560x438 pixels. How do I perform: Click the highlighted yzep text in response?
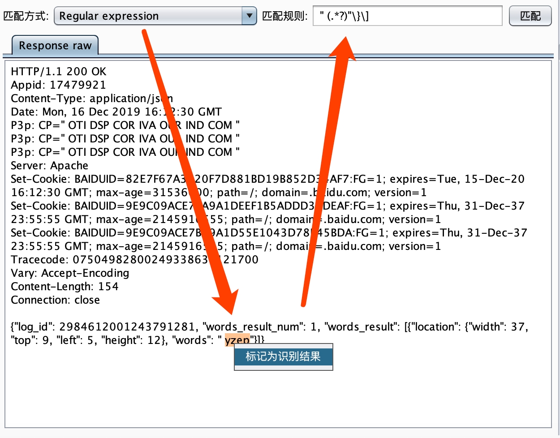(x=237, y=340)
